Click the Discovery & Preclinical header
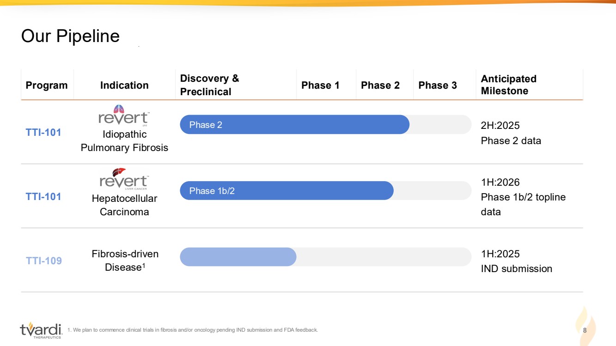This screenshot has width=616, height=346. (x=209, y=85)
